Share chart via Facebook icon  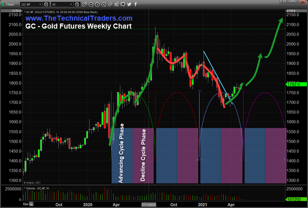tap(136, 4)
